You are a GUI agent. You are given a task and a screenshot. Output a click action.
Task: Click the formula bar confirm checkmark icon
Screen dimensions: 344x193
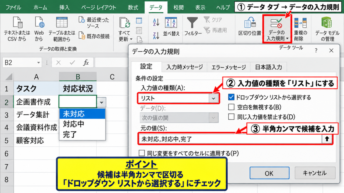coord(72,63)
